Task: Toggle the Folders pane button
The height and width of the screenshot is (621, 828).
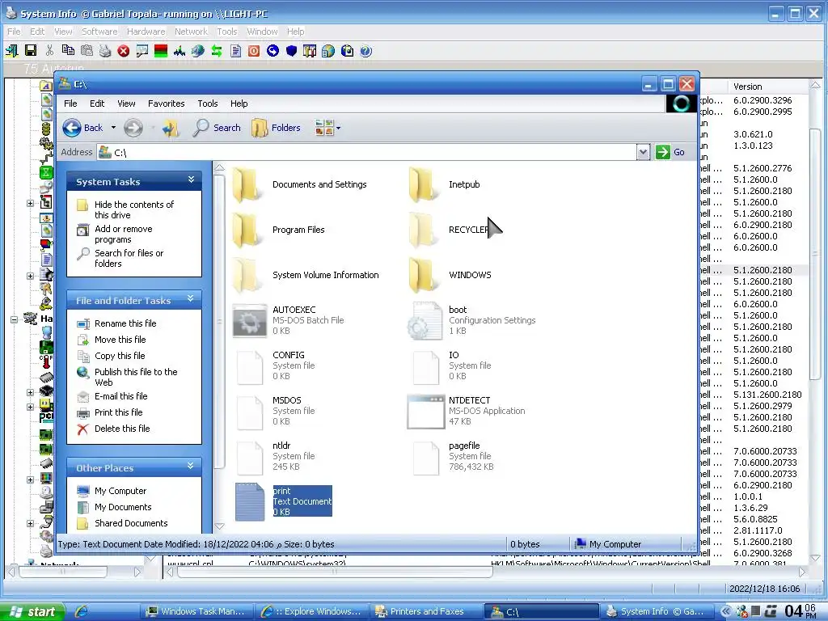Action: tap(277, 128)
